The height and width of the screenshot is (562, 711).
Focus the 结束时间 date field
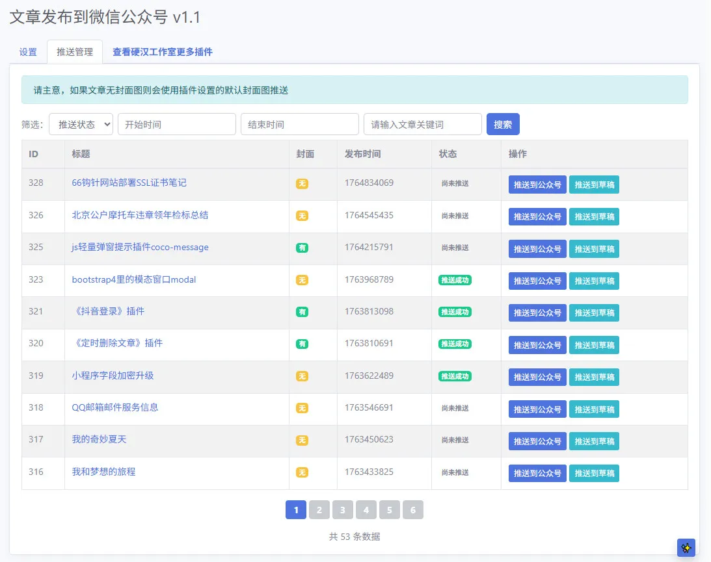(300, 124)
